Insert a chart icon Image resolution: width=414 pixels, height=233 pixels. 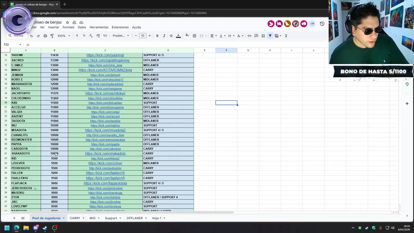click(x=263, y=36)
